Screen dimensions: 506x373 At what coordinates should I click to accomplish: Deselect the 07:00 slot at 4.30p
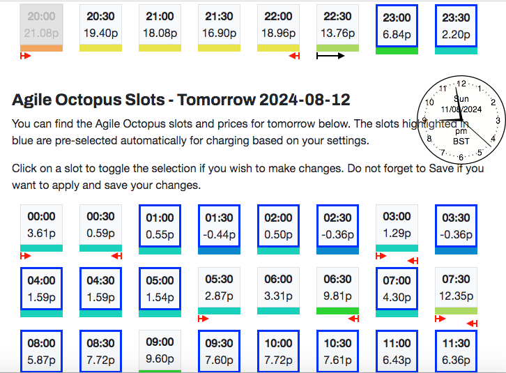pyautogui.click(x=397, y=289)
